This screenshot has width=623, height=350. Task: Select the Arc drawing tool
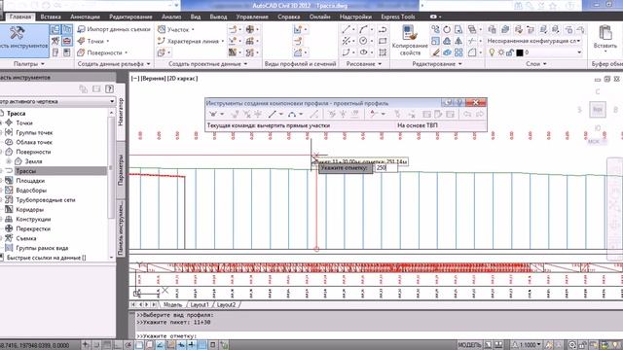[363, 29]
